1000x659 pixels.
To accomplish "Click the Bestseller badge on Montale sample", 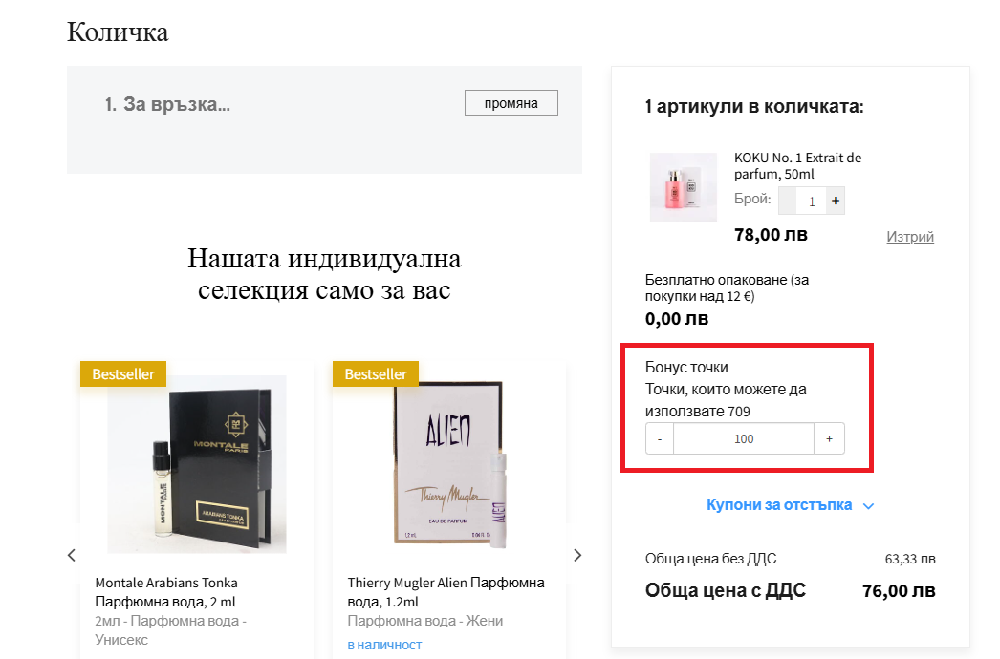I will (x=123, y=374).
